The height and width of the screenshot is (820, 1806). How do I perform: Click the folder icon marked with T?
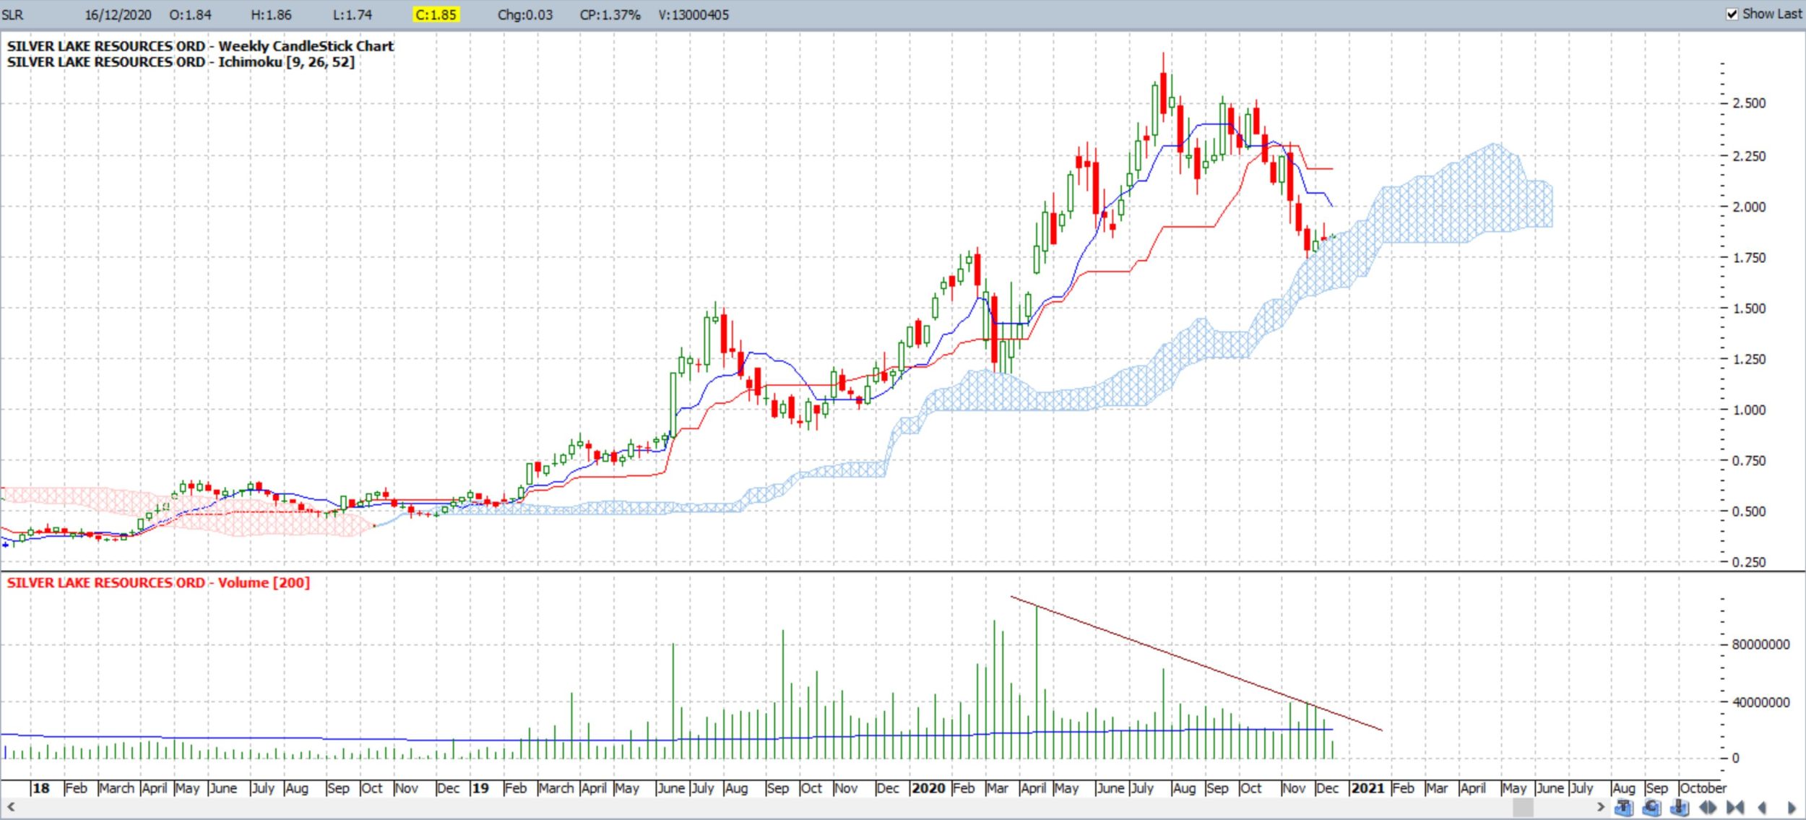pyautogui.click(x=1623, y=807)
